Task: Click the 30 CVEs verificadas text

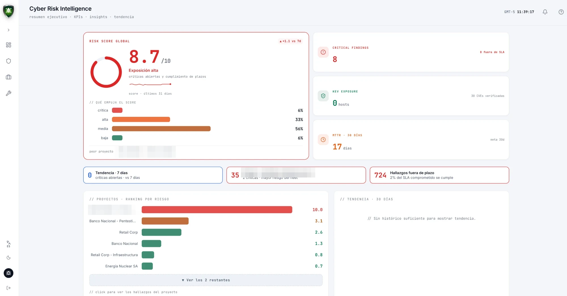Action: point(488,96)
